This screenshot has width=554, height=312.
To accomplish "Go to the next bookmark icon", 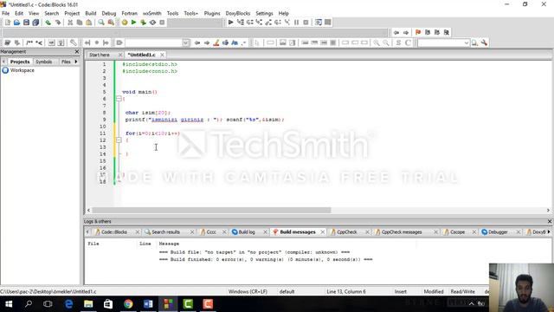I will [437, 33].
